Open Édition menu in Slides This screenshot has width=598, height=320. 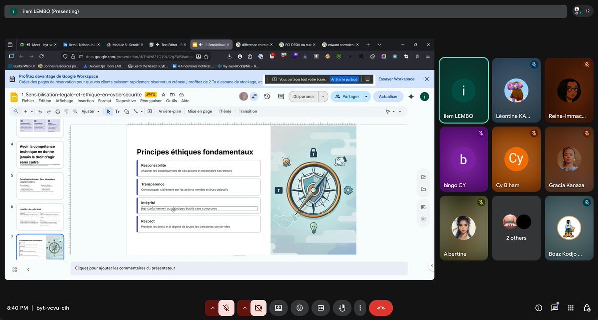[45, 101]
